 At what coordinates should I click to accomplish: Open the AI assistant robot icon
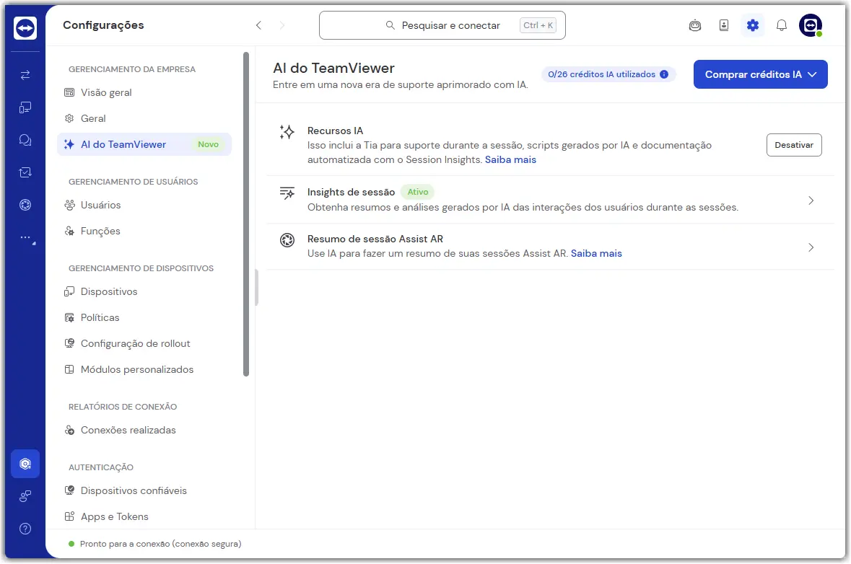pyautogui.click(x=694, y=25)
